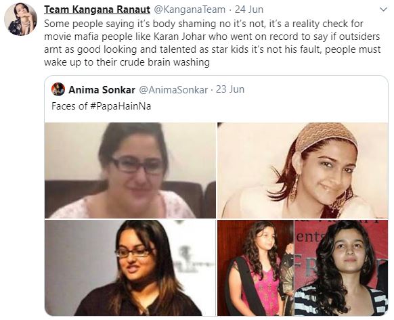Open the 23 Jun quoted tweet date
The image size is (394, 320).
[x=230, y=89]
